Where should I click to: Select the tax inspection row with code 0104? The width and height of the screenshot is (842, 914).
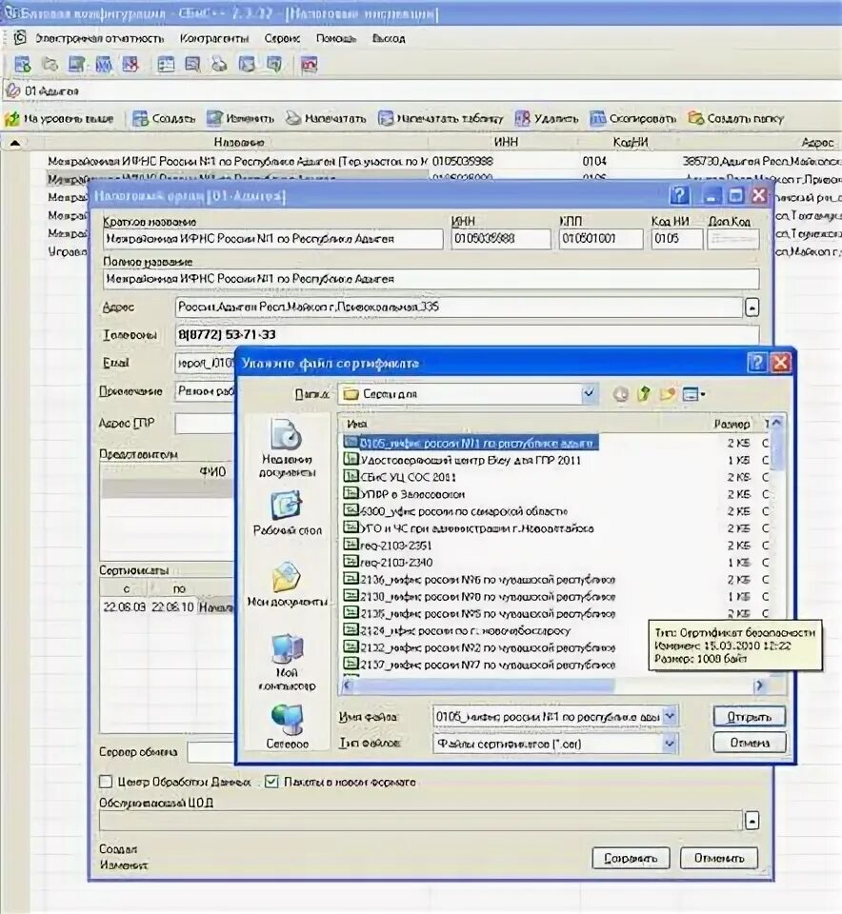pyautogui.click(x=443, y=161)
